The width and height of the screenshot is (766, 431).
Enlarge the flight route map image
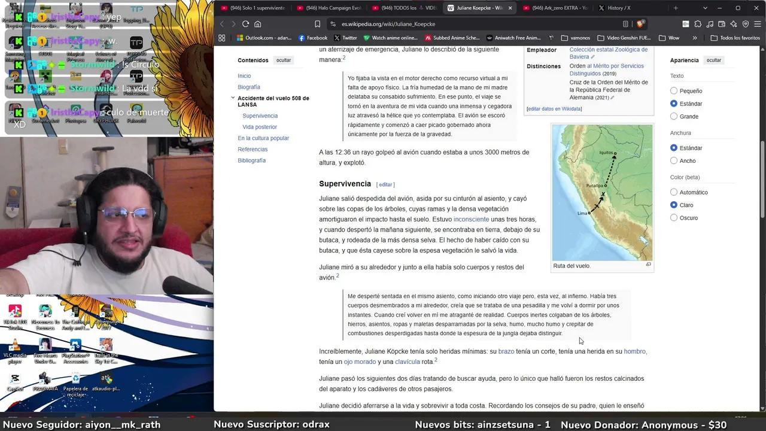648,265
